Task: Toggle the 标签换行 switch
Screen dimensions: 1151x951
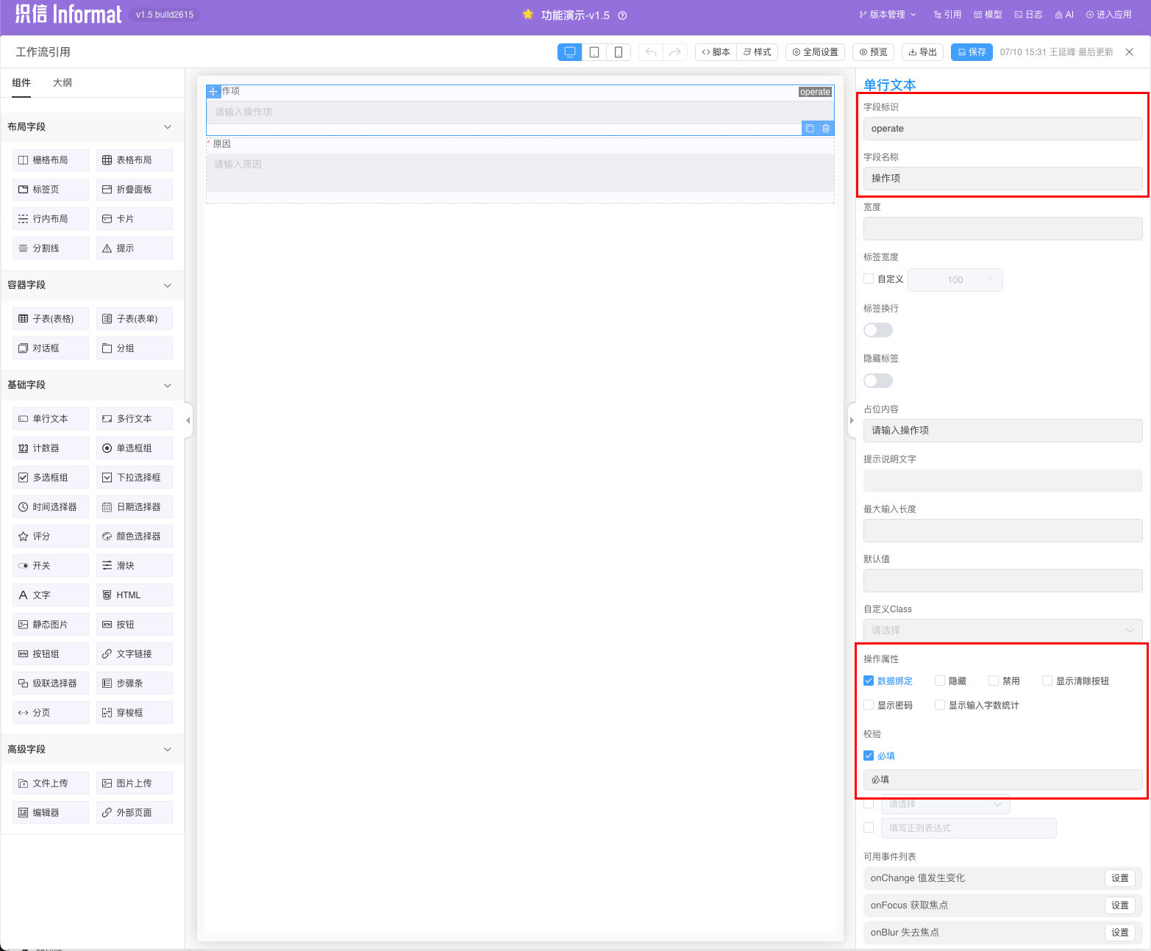Action: 877,330
